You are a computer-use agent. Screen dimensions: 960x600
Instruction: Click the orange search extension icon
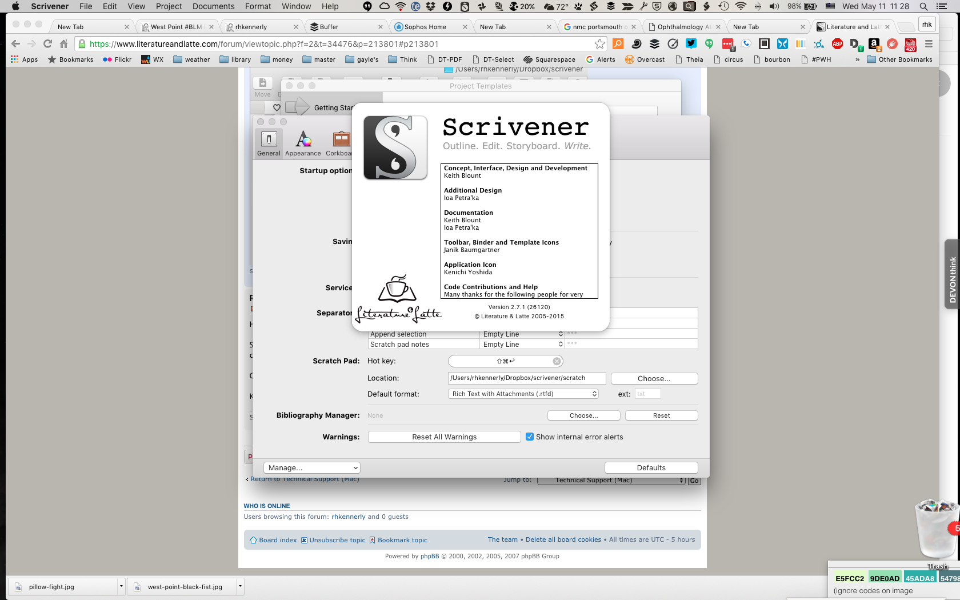618,44
